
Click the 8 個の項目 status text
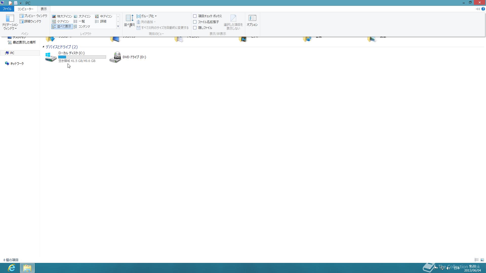tap(11, 260)
